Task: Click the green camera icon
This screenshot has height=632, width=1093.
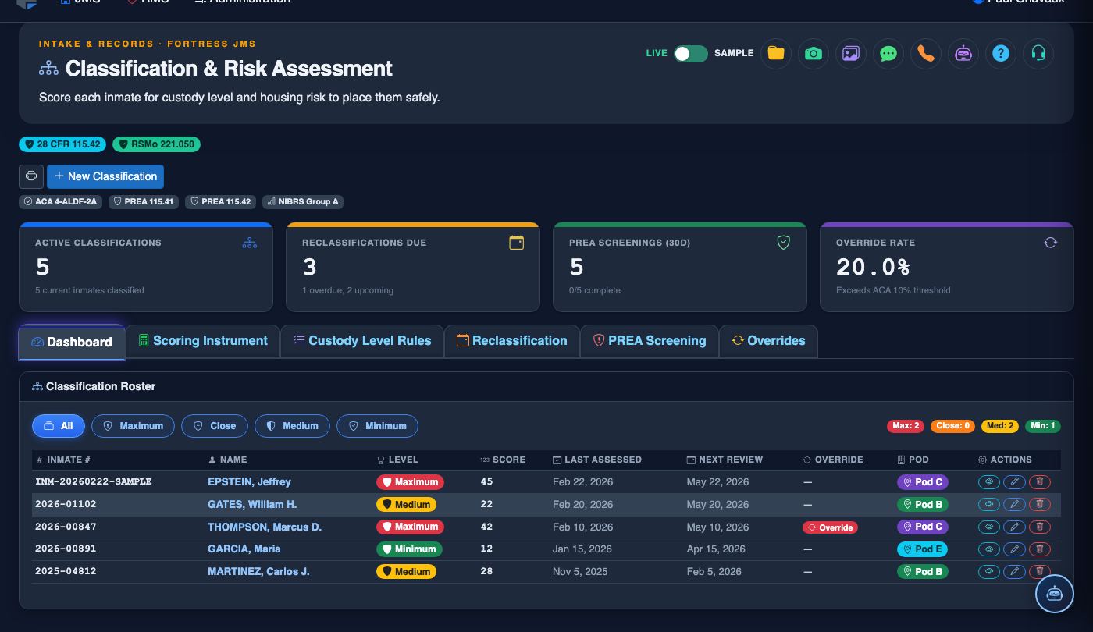Action: (814, 54)
